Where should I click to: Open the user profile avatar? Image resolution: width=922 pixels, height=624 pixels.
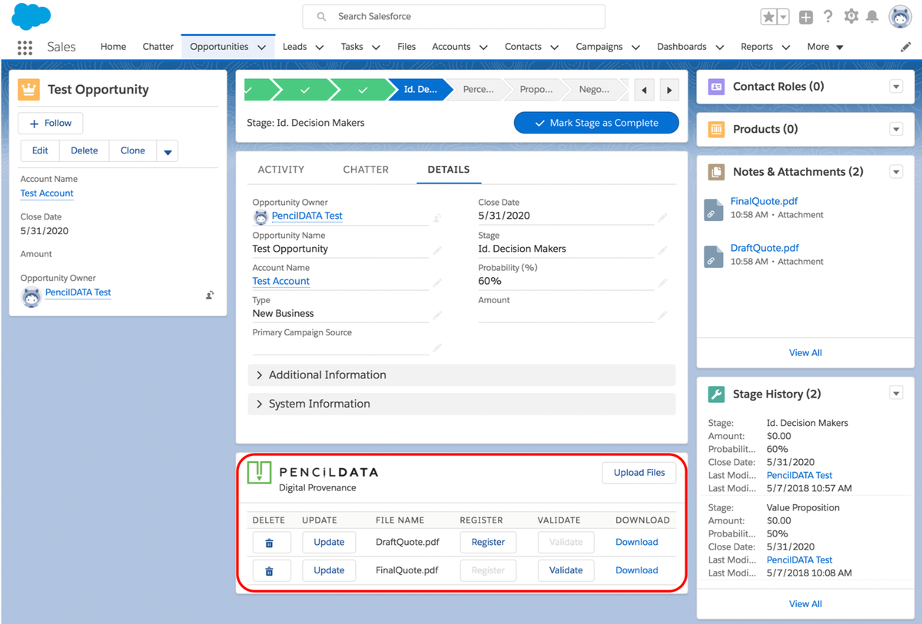pyautogui.click(x=900, y=16)
